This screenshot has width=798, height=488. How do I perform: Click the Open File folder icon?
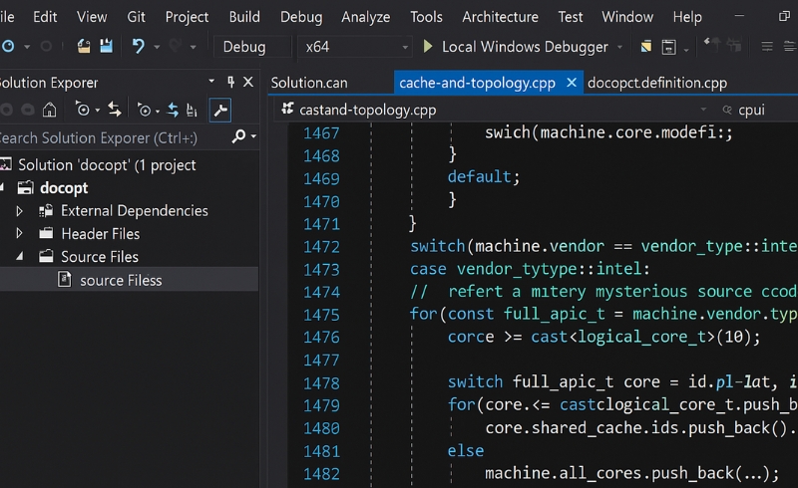click(84, 46)
